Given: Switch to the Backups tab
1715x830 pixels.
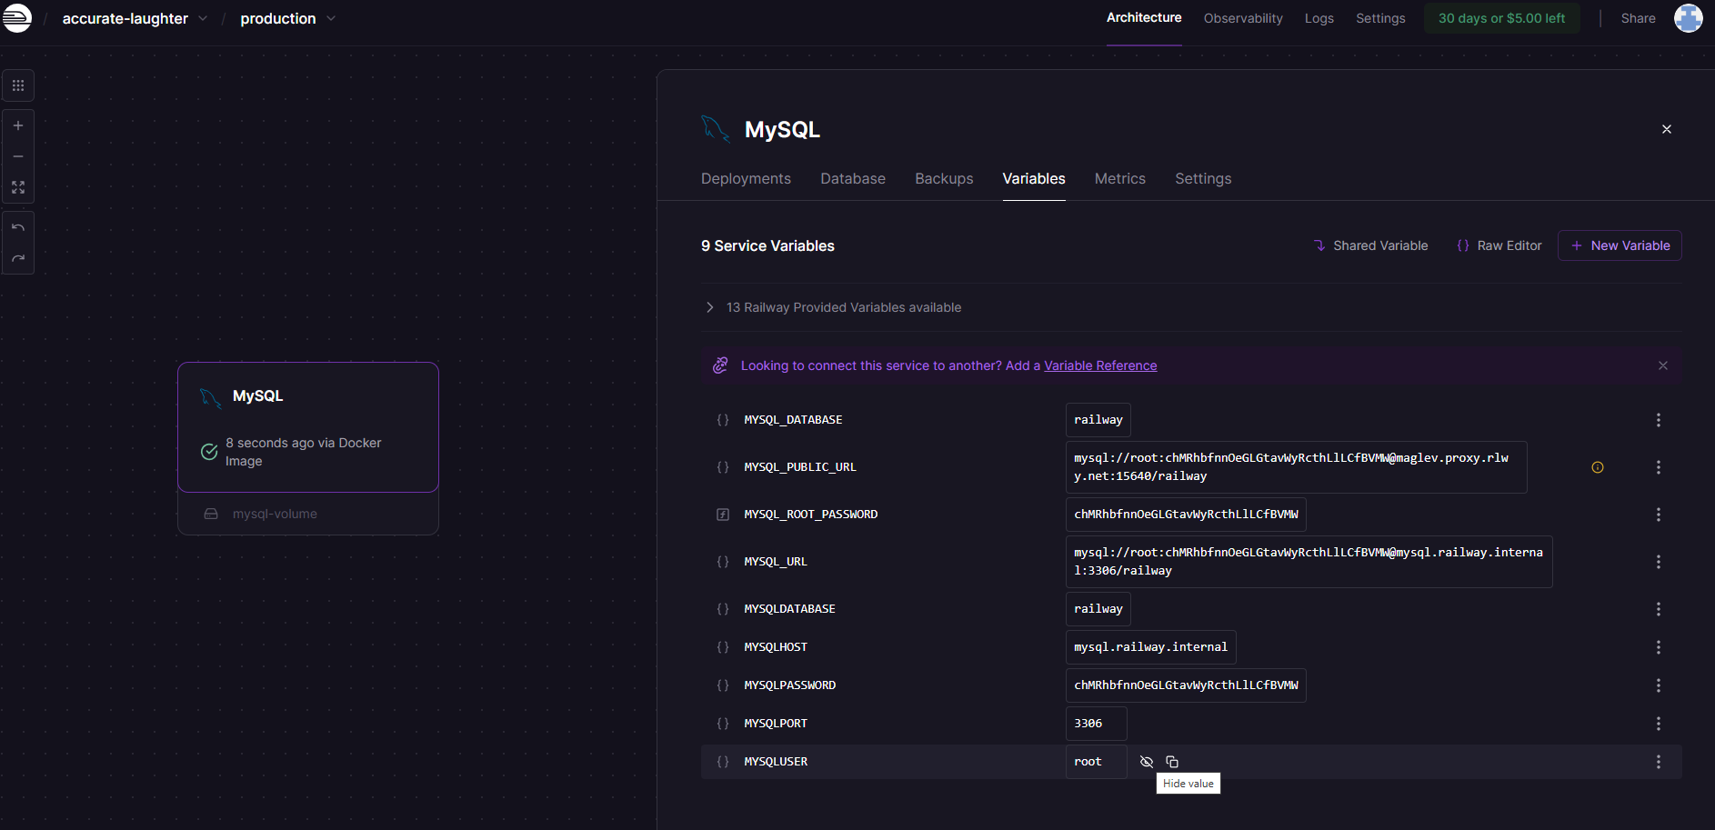Looking at the screenshot, I should point(944,179).
